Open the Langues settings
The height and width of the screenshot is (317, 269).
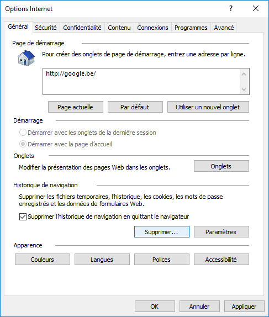[x=102, y=260]
